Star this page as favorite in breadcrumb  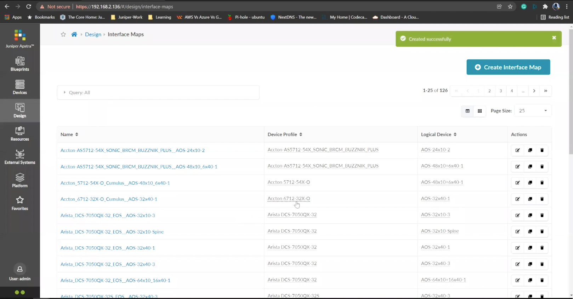pos(63,34)
